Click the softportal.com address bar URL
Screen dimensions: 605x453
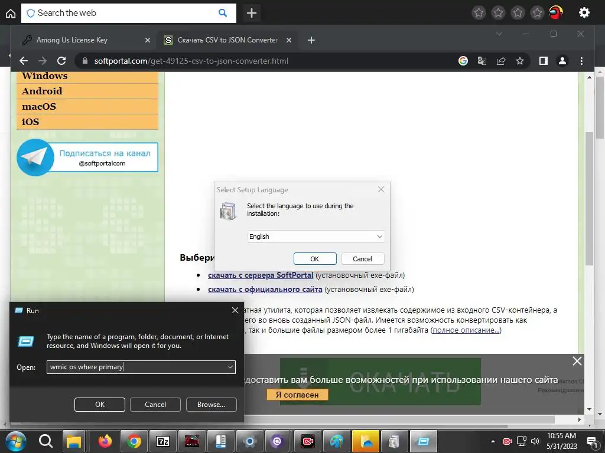point(191,61)
